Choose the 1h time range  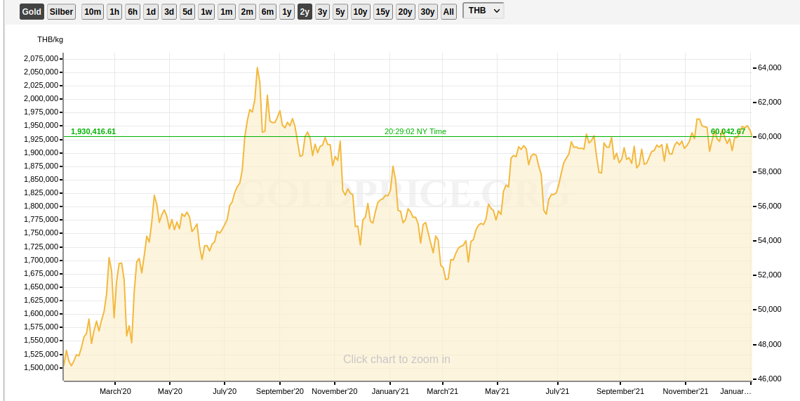pos(114,11)
